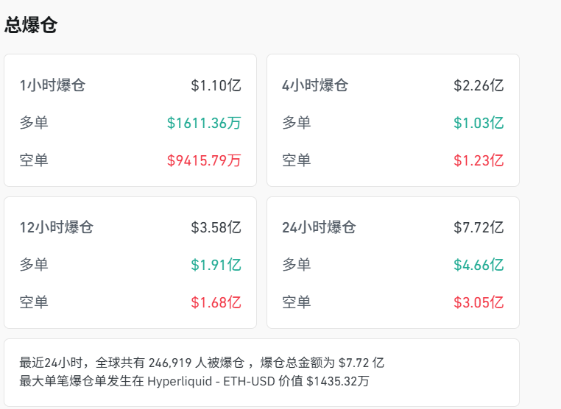Select the 1小时爆仓 card title
Screen dimensions: 561x409
pos(52,85)
